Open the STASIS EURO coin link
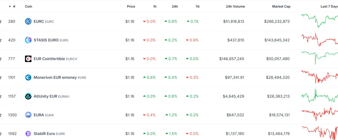Image resolution: width=338 pixels, height=140 pixels. click(46, 40)
